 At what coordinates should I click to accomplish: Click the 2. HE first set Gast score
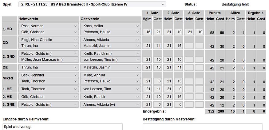click(x=157, y=97)
